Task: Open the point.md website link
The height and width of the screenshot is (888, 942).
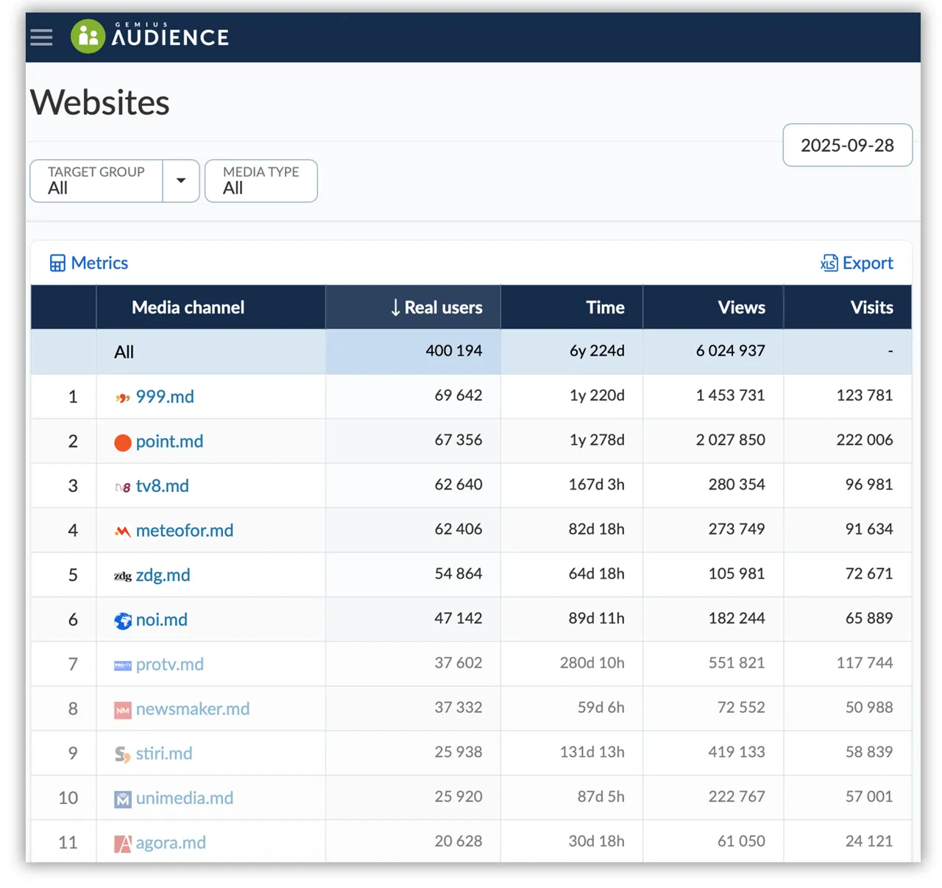Action: (x=169, y=442)
